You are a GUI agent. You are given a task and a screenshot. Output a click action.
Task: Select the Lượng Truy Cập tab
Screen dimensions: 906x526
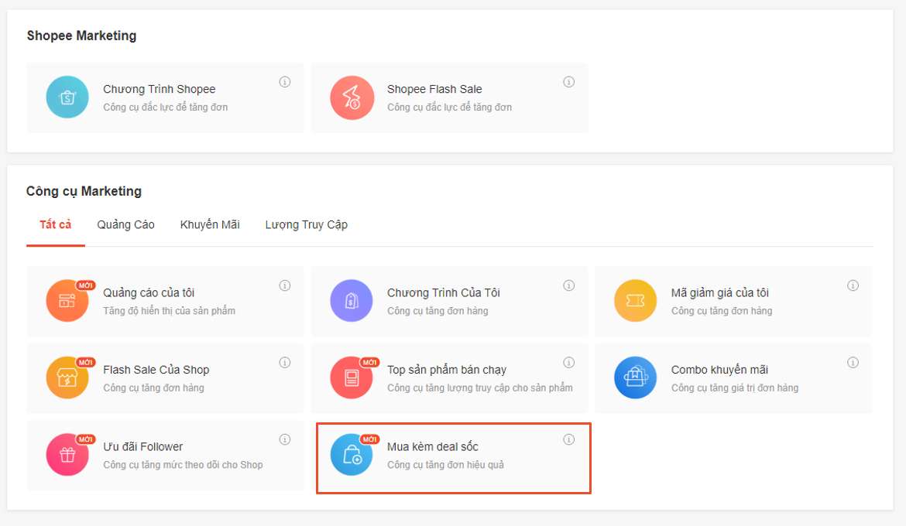(x=306, y=225)
